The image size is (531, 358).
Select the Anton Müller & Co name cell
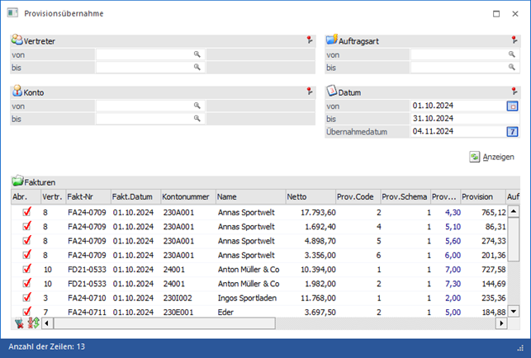pyautogui.click(x=249, y=268)
